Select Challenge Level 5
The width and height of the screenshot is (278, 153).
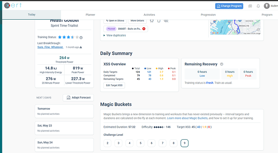click(141, 143)
